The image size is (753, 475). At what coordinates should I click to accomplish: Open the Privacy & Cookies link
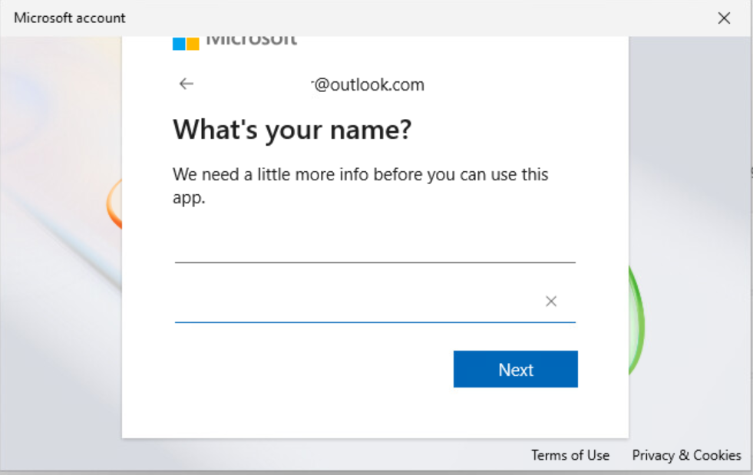point(686,455)
